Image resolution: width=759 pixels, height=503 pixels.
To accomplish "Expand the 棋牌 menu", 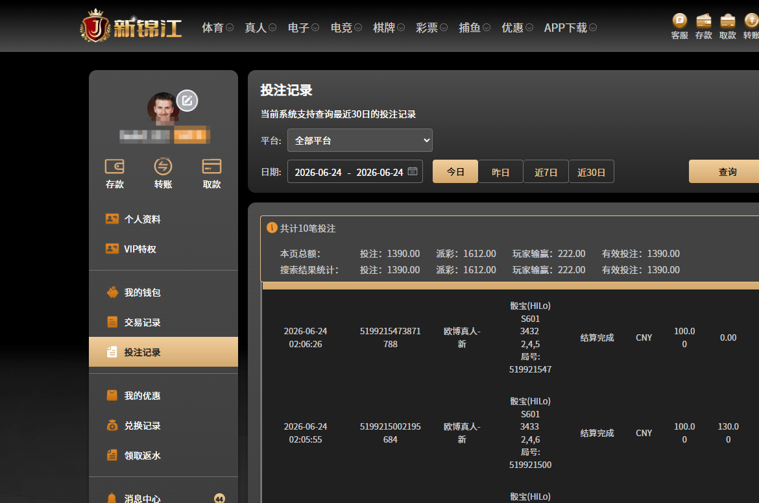I will [389, 28].
